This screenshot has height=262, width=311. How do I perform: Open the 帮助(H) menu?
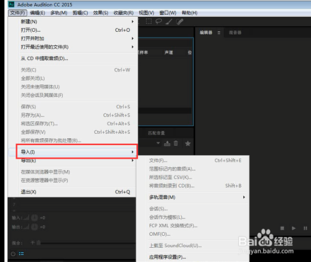pos(190,13)
